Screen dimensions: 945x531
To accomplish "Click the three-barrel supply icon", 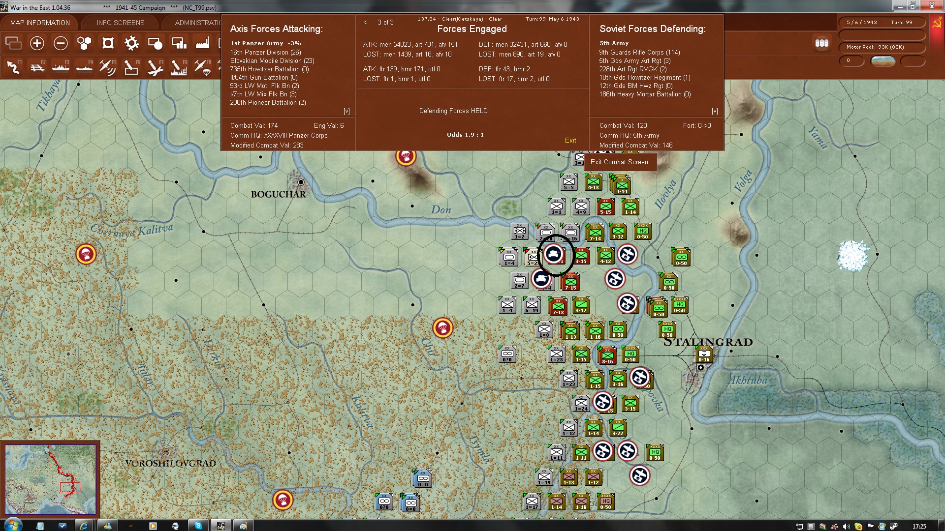I will (x=821, y=43).
